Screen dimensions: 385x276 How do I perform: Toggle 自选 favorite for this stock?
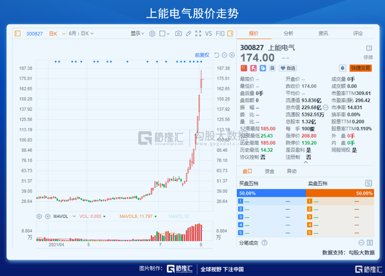[x=288, y=68]
